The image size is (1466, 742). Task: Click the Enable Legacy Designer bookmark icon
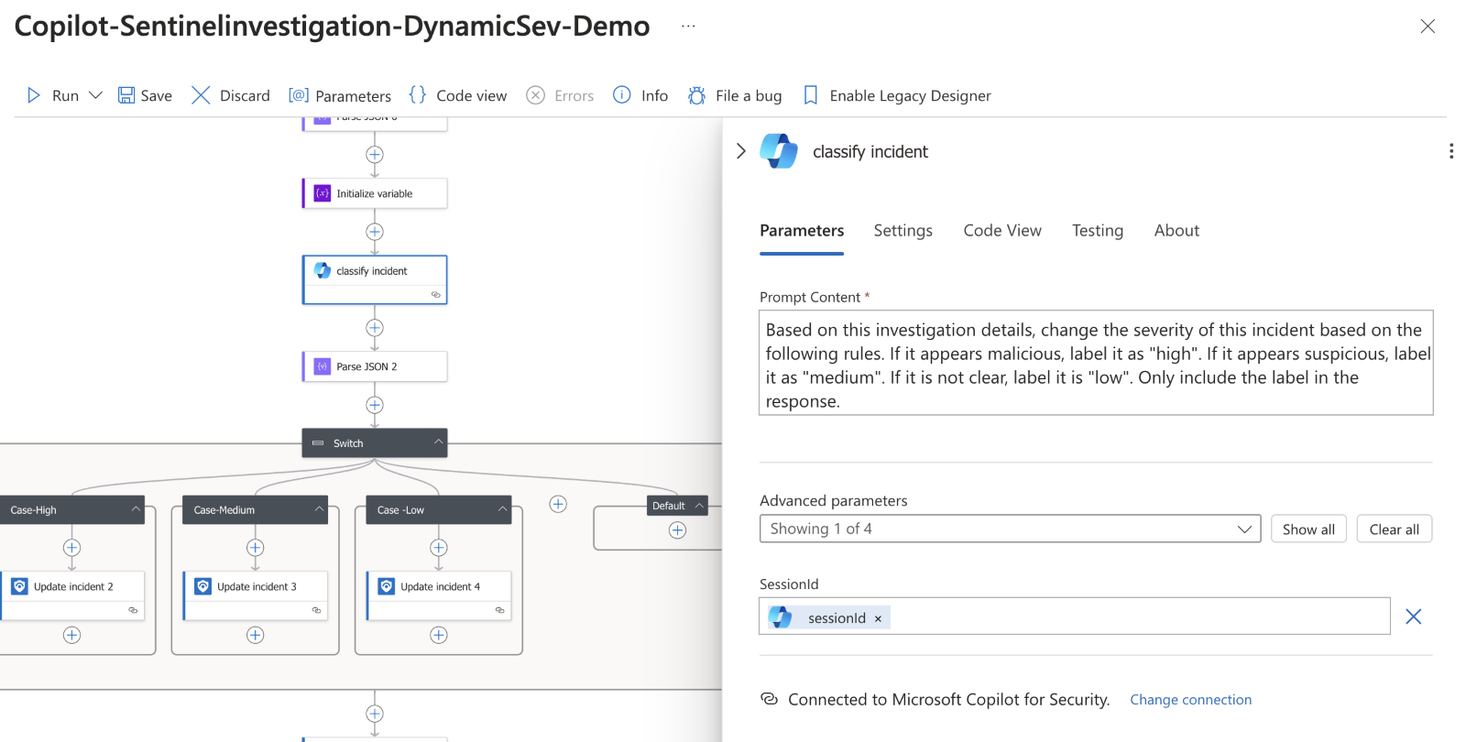pyautogui.click(x=810, y=95)
